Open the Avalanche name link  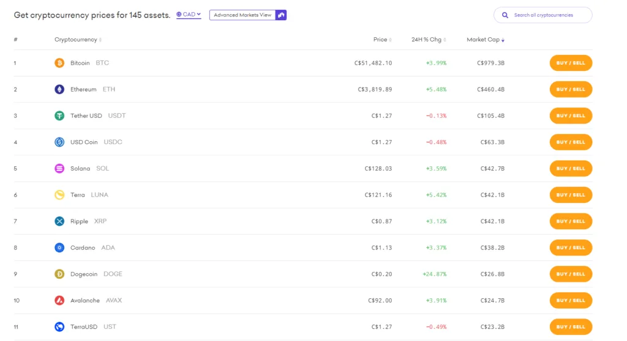point(85,300)
